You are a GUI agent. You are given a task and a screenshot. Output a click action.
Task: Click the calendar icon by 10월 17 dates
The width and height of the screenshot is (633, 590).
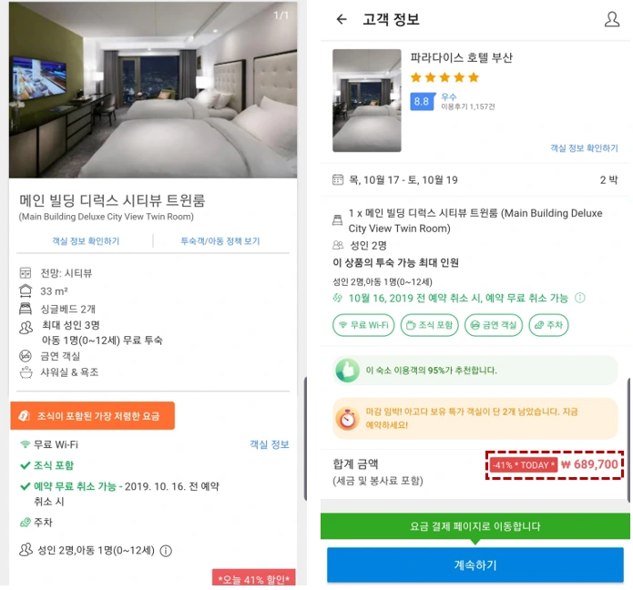(x=338, y=179)
